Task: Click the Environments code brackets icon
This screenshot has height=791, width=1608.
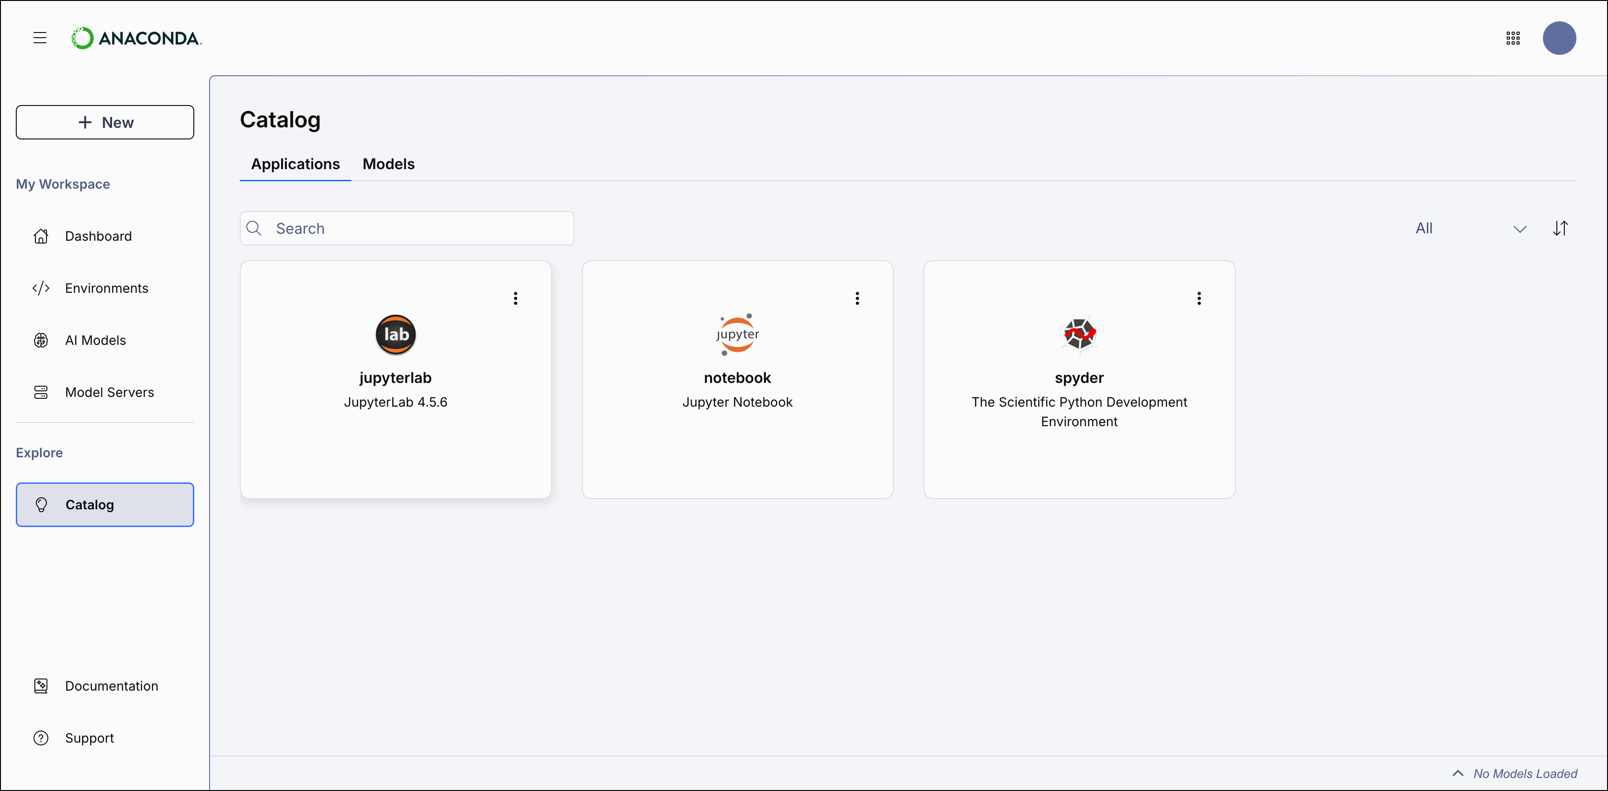Action: pyautogui.click(x=41, y=288)
